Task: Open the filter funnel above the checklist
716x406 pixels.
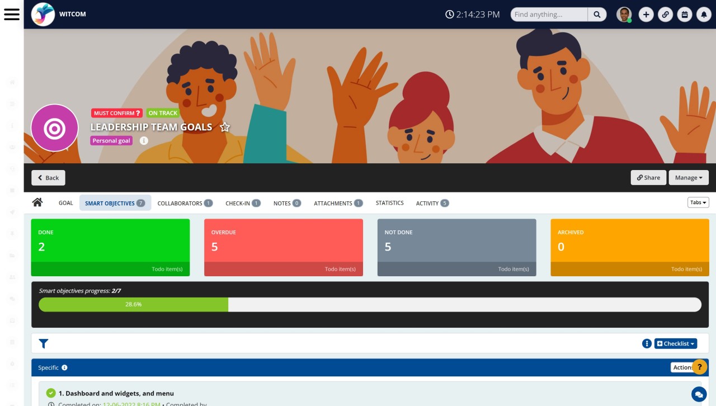Action: (44, 343)
